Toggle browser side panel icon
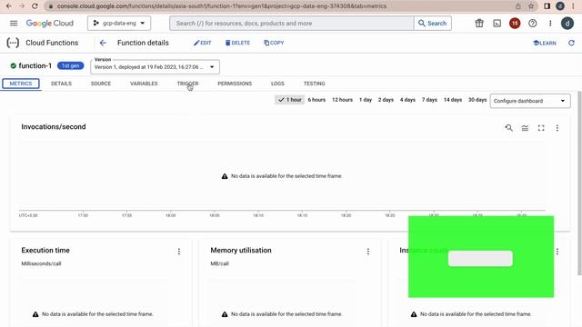Image resolution: width=582 pixels, height=327 pixels. point(547,6)
